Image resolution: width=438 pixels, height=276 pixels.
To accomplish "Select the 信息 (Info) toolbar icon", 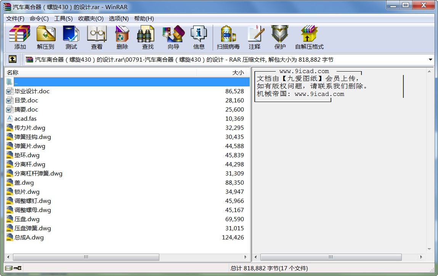I will [199, 37].
